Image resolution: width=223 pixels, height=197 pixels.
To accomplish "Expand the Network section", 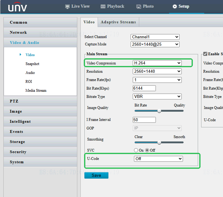I will coord(40,33).
